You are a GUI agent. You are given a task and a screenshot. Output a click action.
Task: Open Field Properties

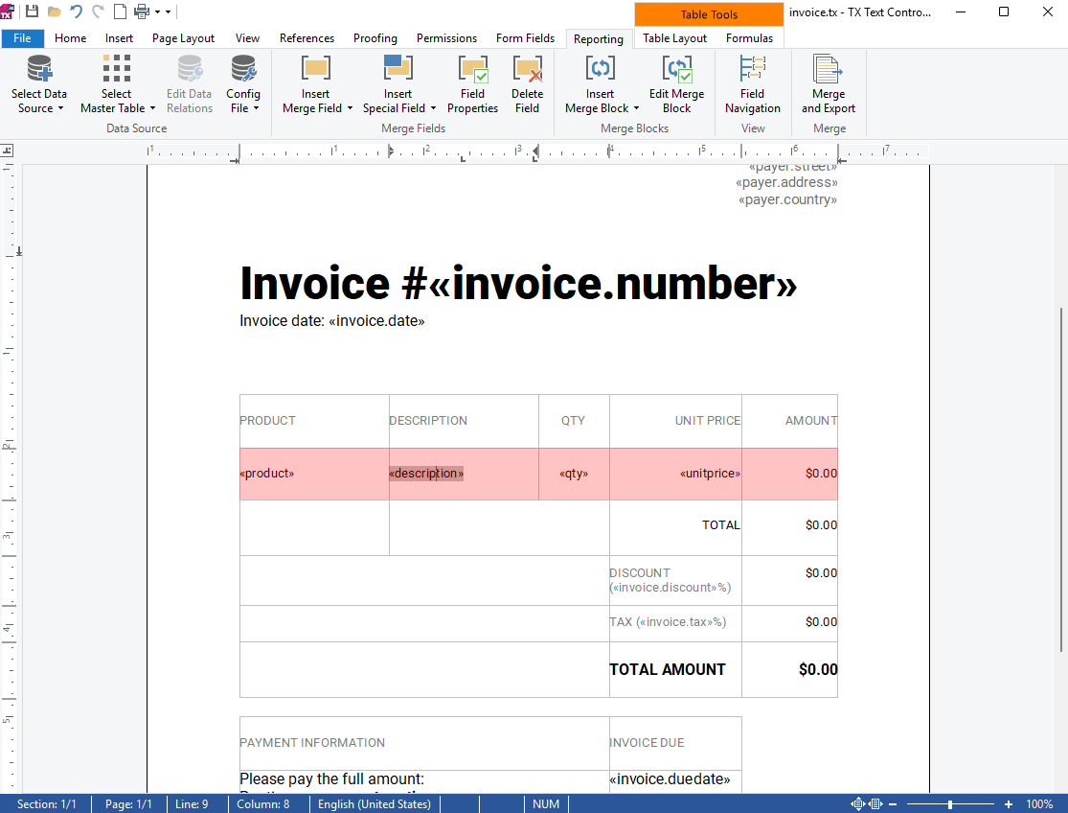point(472,83)
